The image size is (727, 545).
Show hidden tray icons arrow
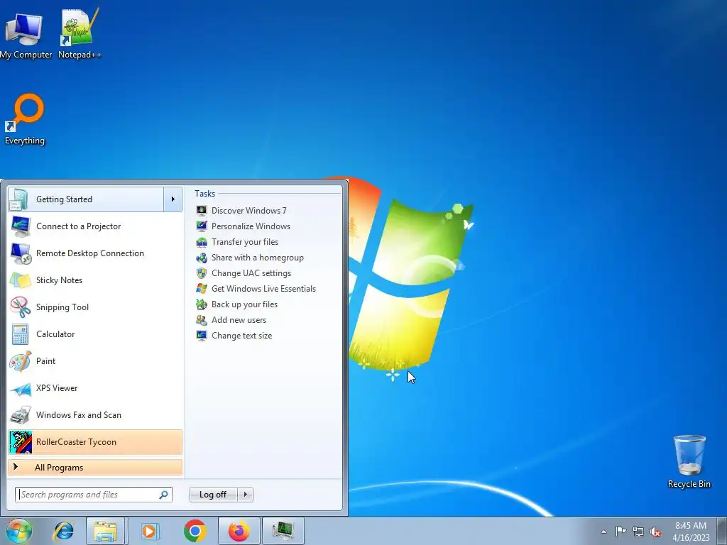click(603, 532)
